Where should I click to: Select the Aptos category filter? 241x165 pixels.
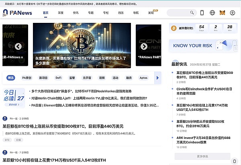click(x=143, y=78)
